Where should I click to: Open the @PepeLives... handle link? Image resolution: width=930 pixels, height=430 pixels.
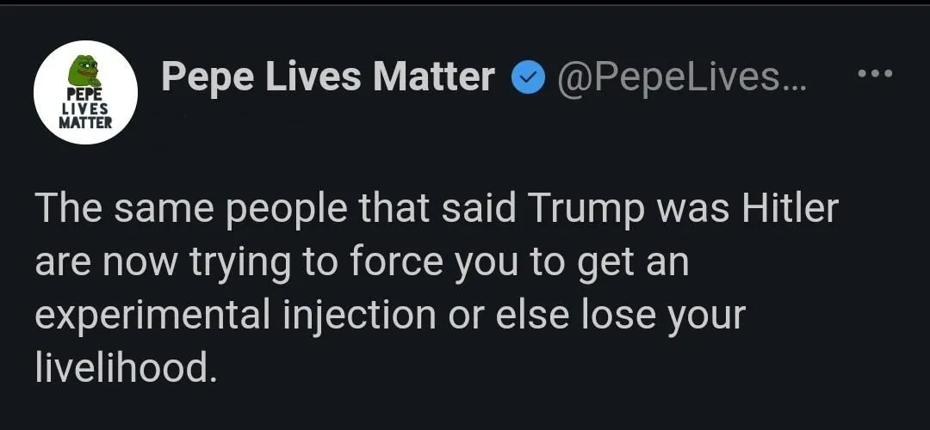(x=682, y=79)
